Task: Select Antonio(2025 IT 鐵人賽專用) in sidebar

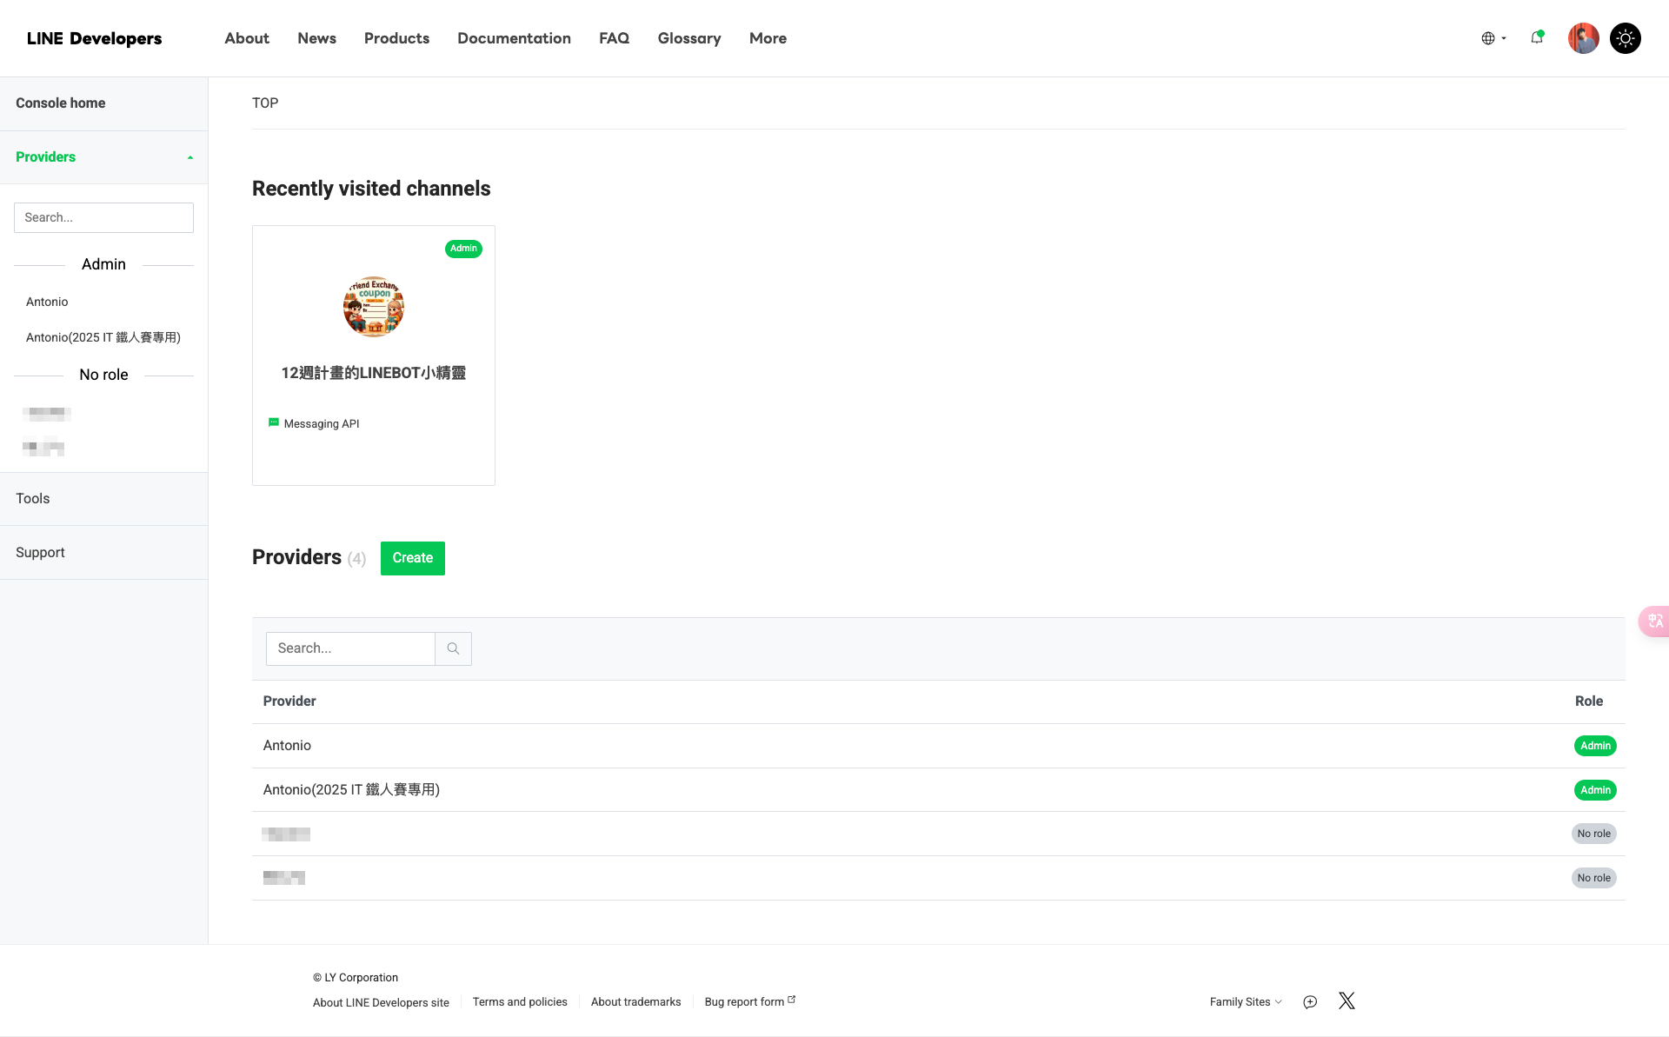Action: [103, 337]
